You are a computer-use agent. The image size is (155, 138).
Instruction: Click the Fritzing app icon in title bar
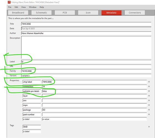9,2
